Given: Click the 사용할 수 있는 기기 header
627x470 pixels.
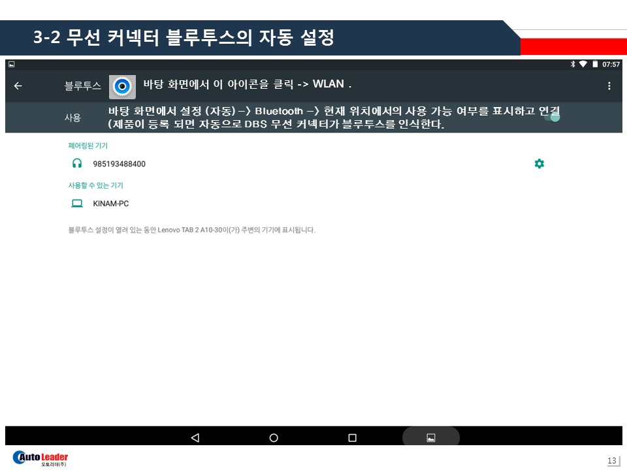Looking at the screenshot, I should (x=95, y=185).
